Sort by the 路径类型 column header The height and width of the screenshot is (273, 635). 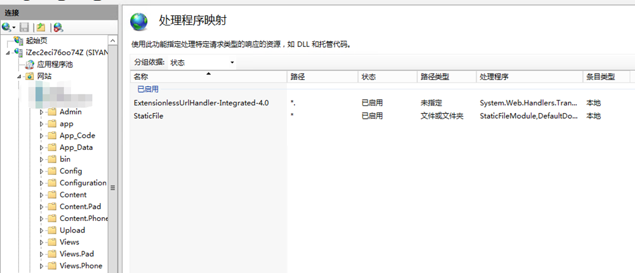[446, 77]
